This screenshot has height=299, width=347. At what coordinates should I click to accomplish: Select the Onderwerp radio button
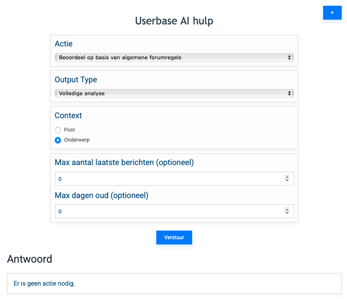(58, 140)
